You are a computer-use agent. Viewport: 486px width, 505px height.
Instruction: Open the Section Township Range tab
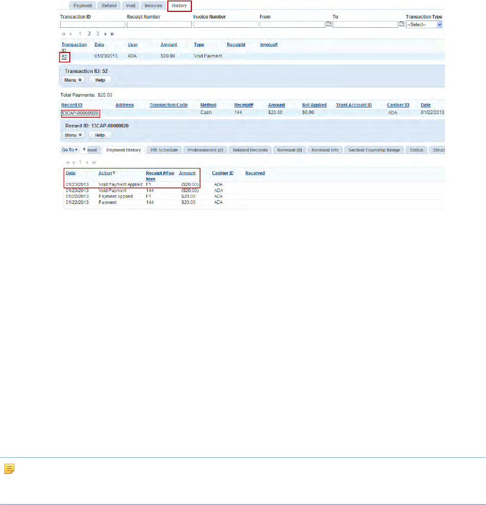coord(374,150)
